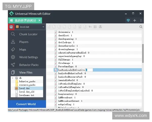Open a new tab with the plus icon

pyautogui.click(x=135, y=20)
